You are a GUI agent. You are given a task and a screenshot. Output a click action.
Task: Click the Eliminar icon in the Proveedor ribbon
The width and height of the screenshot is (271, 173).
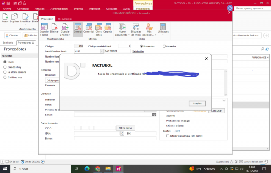pos(54,27)
